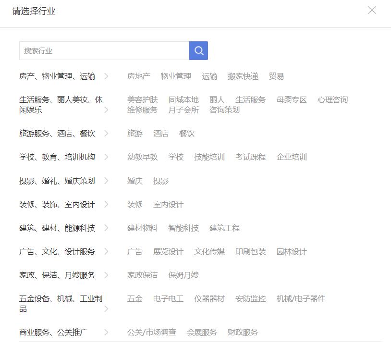Click the blue search magnifier icon
Screen dimensions: 391x345
(199, 50)
